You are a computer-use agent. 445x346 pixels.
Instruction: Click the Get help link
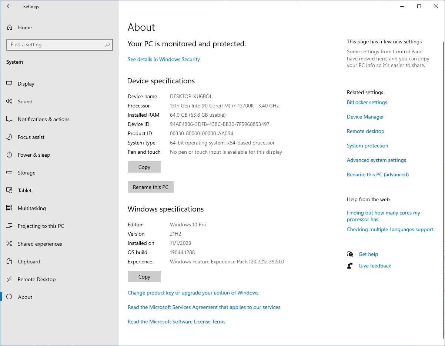368,254
